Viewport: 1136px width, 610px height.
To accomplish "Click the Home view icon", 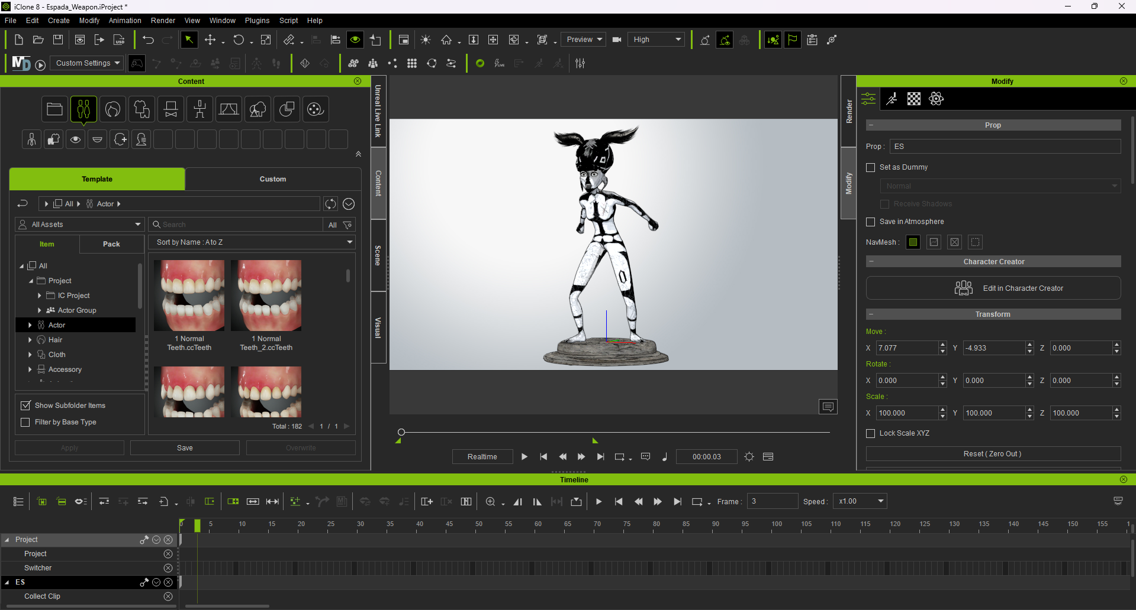I will coord(446,40).
